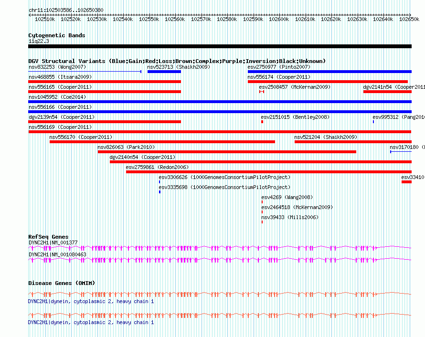Click blue bar of nsv1045952 (Coe2014)
Image resolution: width=425 pixels, height=337 pixels.
click(x=220, y=102)
